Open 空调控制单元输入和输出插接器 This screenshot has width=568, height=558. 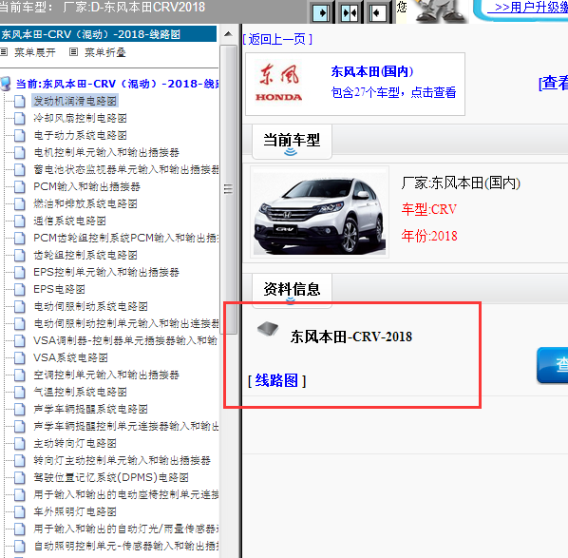click(106, 375)
